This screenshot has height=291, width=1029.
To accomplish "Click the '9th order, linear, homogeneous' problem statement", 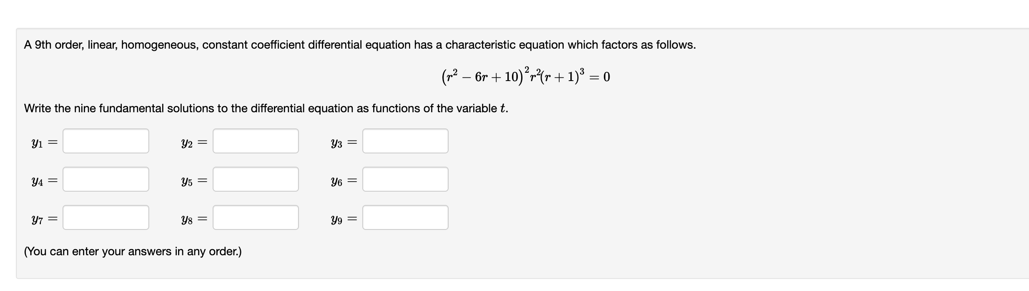I will pyautogui.click(x=360, y=45).
